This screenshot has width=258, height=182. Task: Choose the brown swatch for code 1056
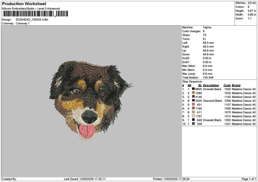pyautogui.click(x=193, y=108)
